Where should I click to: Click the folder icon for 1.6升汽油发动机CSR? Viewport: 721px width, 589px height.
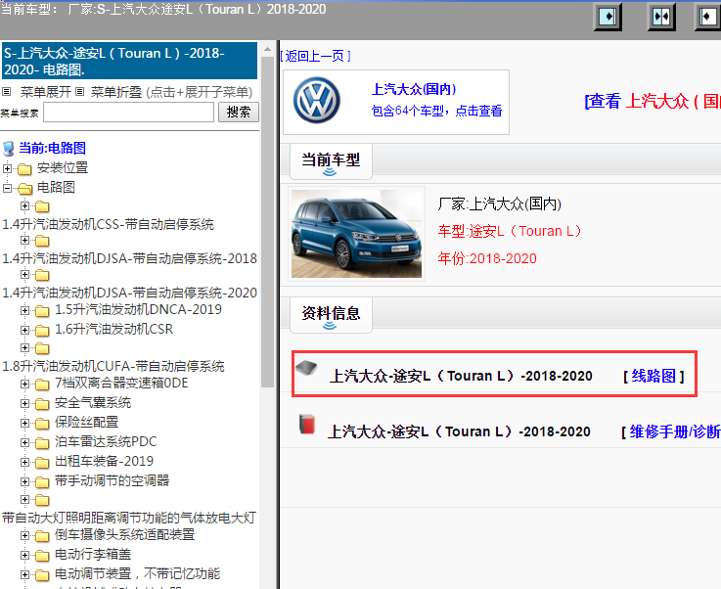(x=42, y=331)
